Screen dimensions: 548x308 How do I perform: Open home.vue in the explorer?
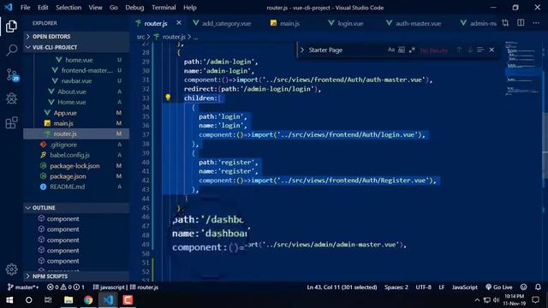tap(79, 60)
